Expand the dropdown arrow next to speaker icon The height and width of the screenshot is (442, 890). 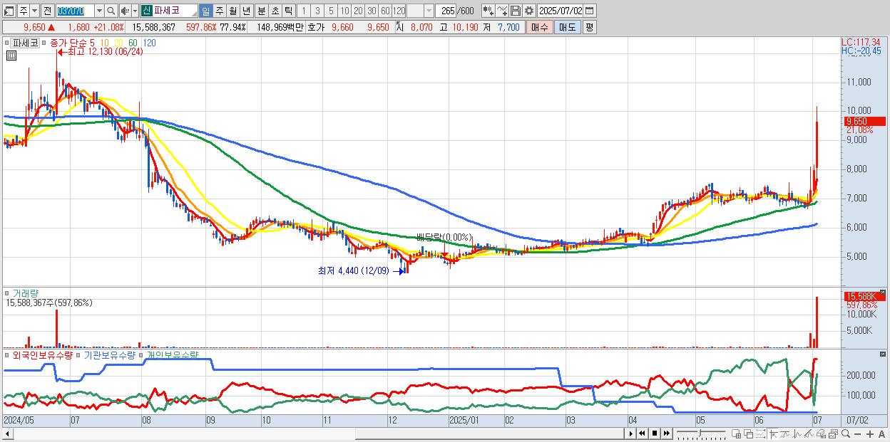pos(135,11)
